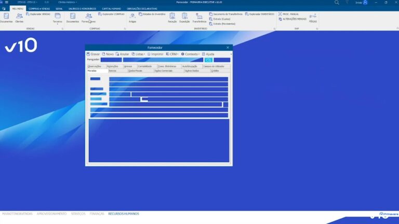The width and height of the screenshot is (399, 224).
Task: Open the Expedição ribbon icon
Action: click(184, 18)
